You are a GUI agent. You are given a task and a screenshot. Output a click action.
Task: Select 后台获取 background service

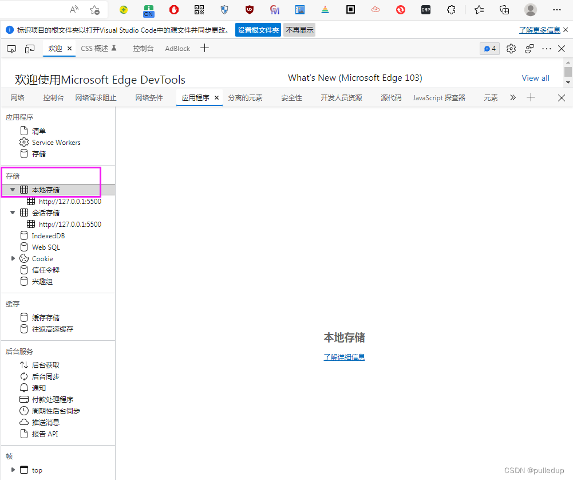pos(45,365)
